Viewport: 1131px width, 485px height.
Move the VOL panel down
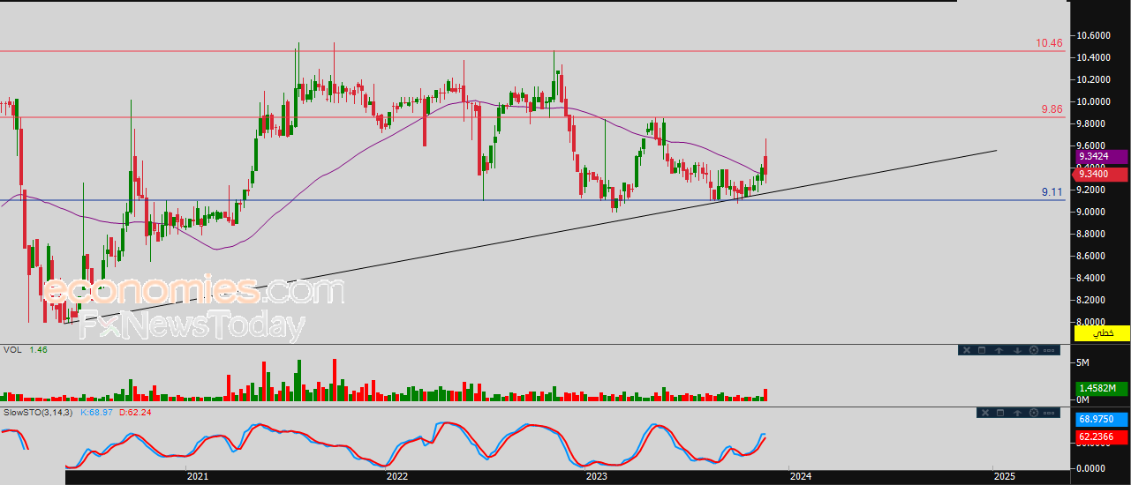1018,350
